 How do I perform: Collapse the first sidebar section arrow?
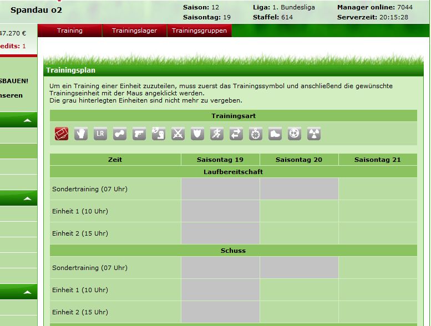coord(27,120)
